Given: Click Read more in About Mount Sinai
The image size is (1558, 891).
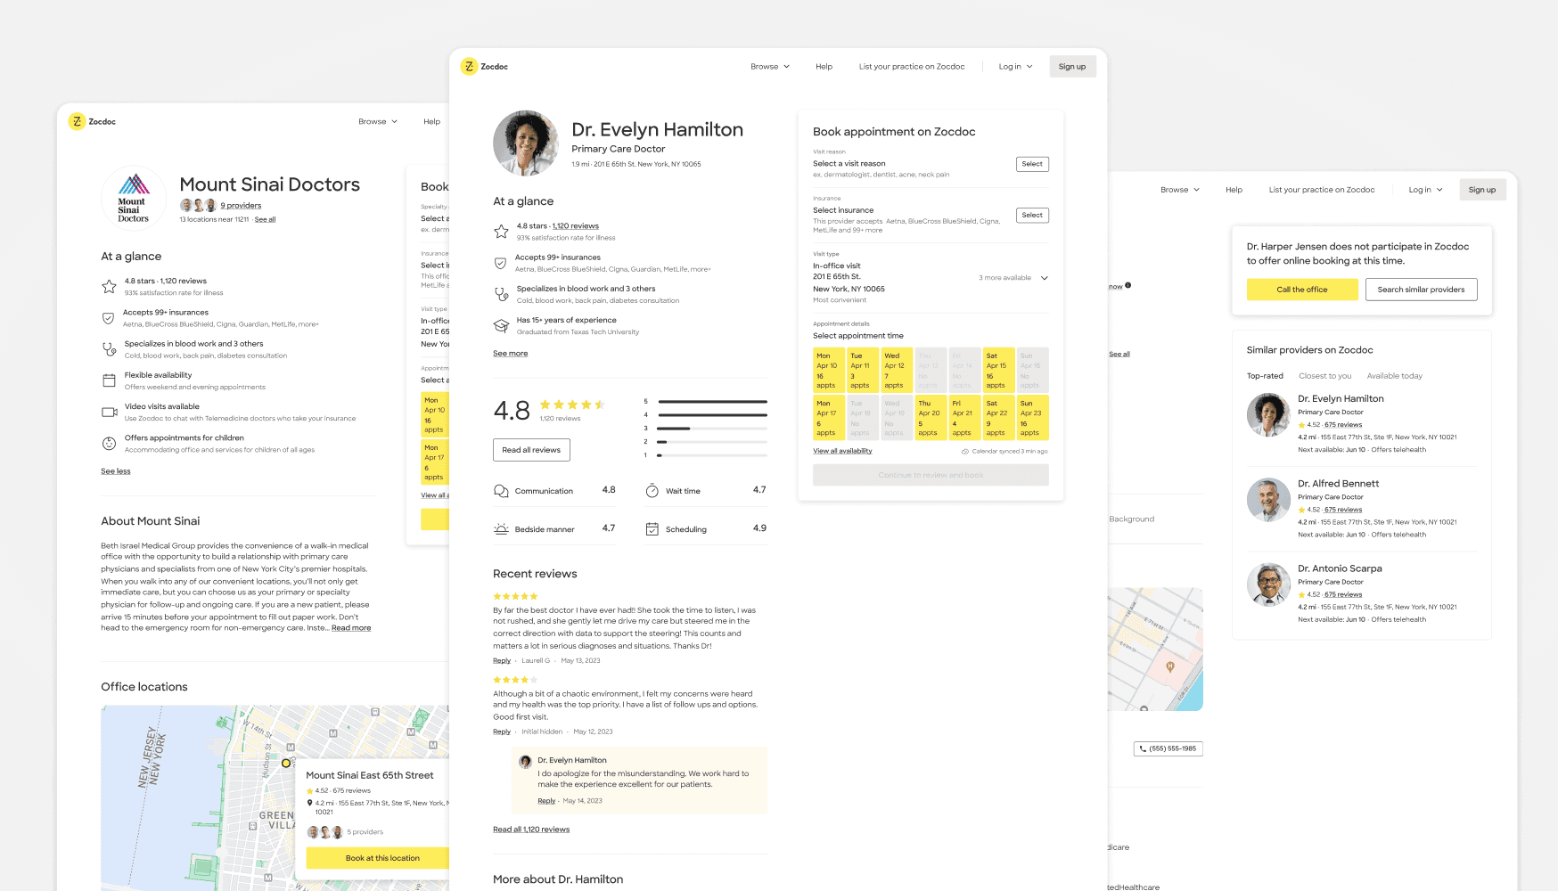Looking at the screenshot, I should 351,628.
